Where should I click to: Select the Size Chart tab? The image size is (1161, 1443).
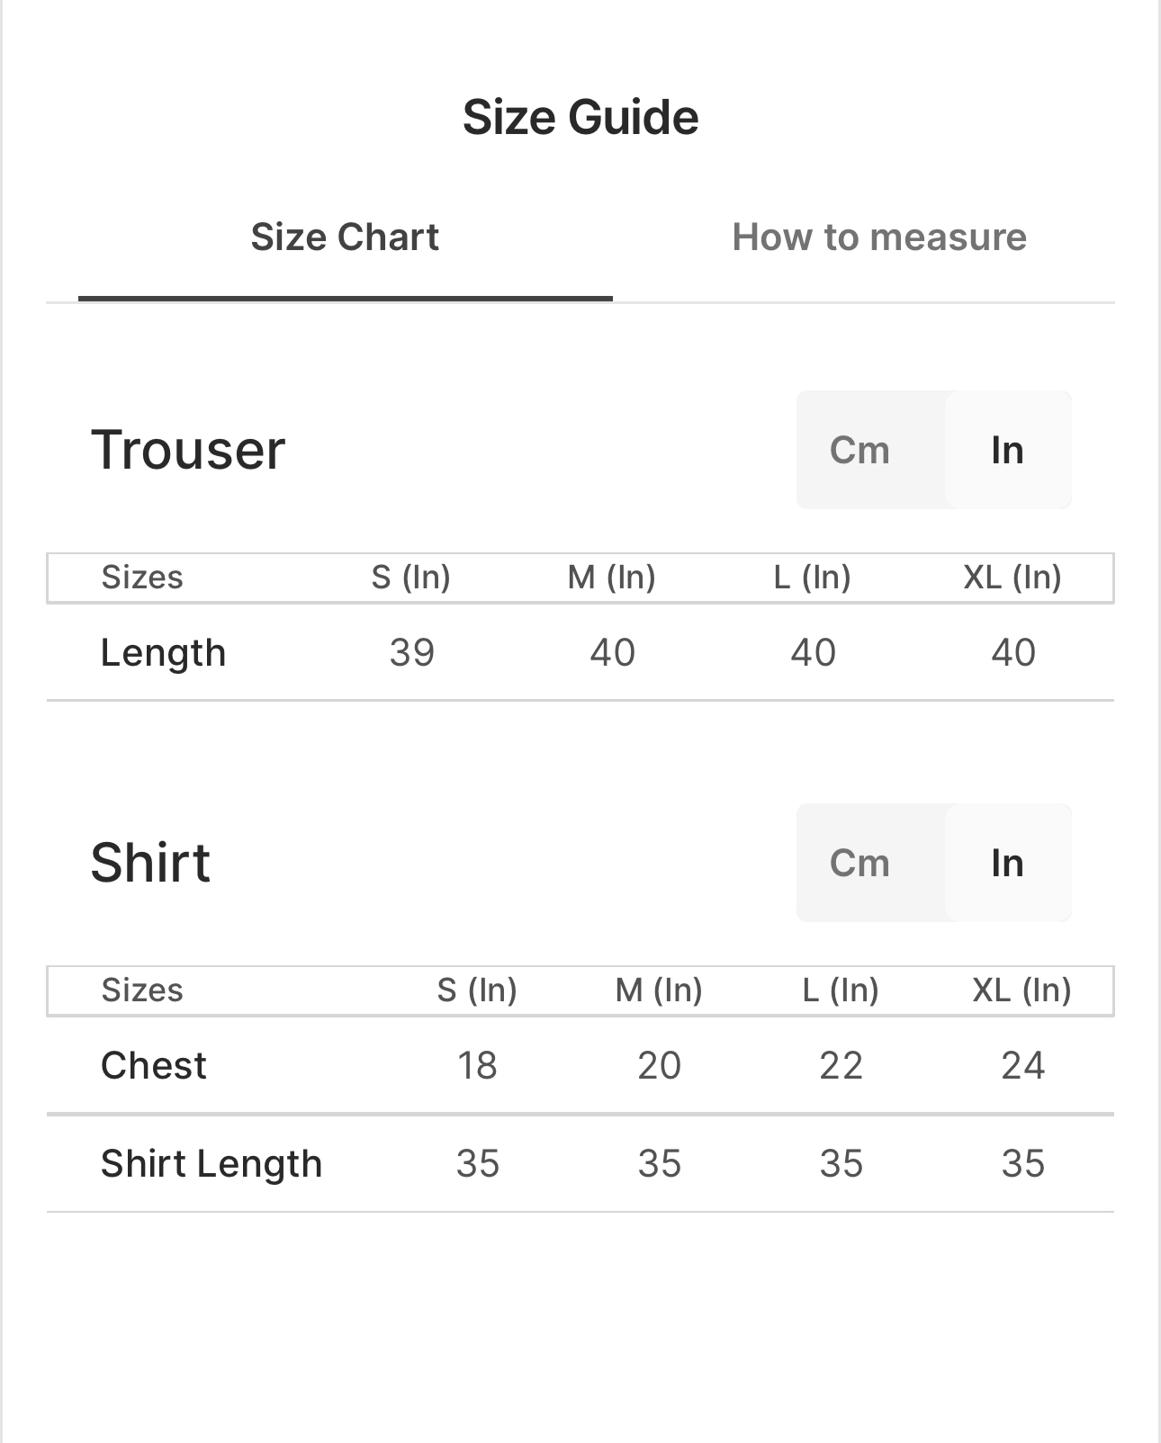(345, 238)
